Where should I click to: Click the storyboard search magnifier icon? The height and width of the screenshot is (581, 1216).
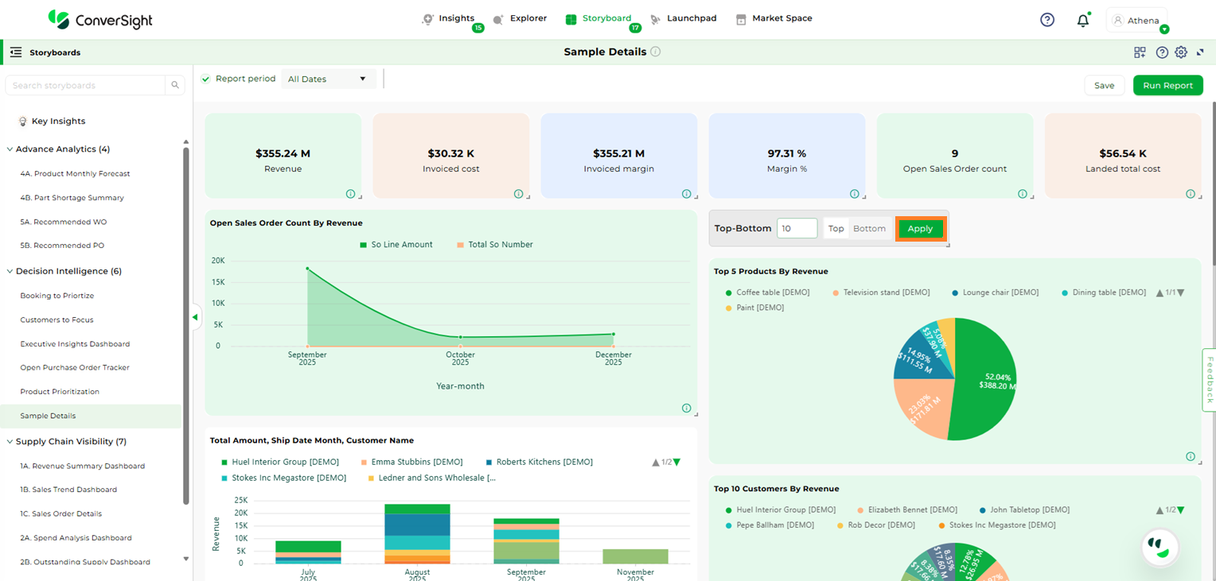(175, 85)
